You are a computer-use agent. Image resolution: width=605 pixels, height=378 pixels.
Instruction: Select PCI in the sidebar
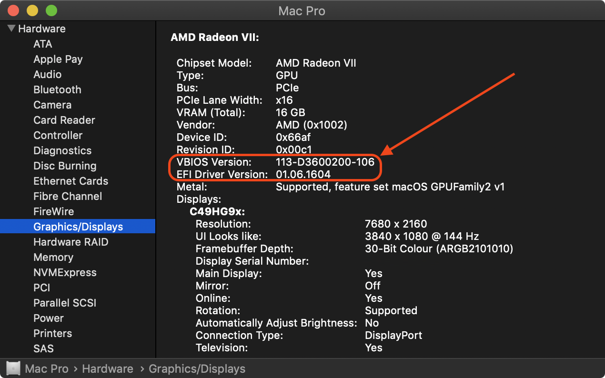[42, 288]
